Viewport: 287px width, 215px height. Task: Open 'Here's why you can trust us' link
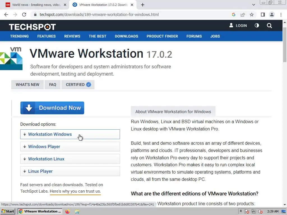(75, 191)
